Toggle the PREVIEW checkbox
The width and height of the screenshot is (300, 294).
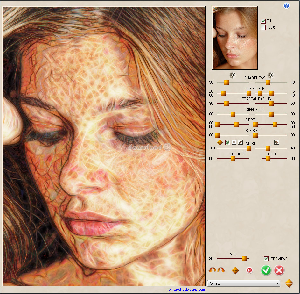(266, 259)
